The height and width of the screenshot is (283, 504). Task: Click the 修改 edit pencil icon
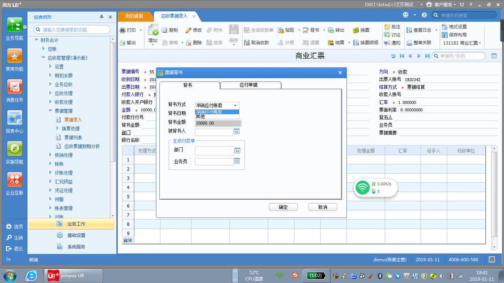[x=188, y=30]
